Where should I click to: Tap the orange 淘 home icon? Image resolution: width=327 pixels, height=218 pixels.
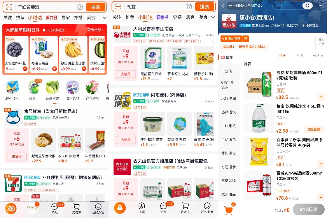click(11, 208)
